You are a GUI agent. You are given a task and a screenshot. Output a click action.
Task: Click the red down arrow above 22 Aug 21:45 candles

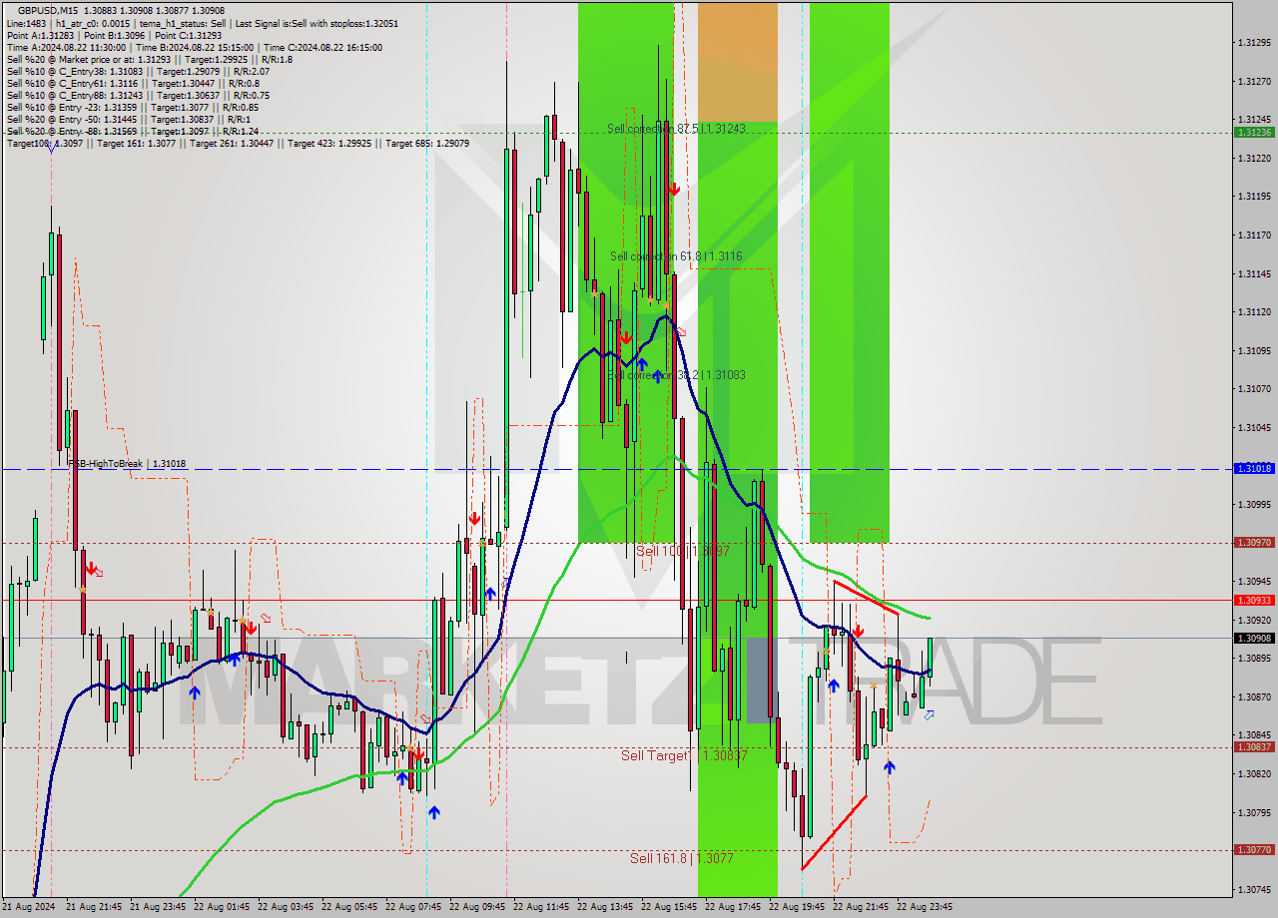coord(859,631)
